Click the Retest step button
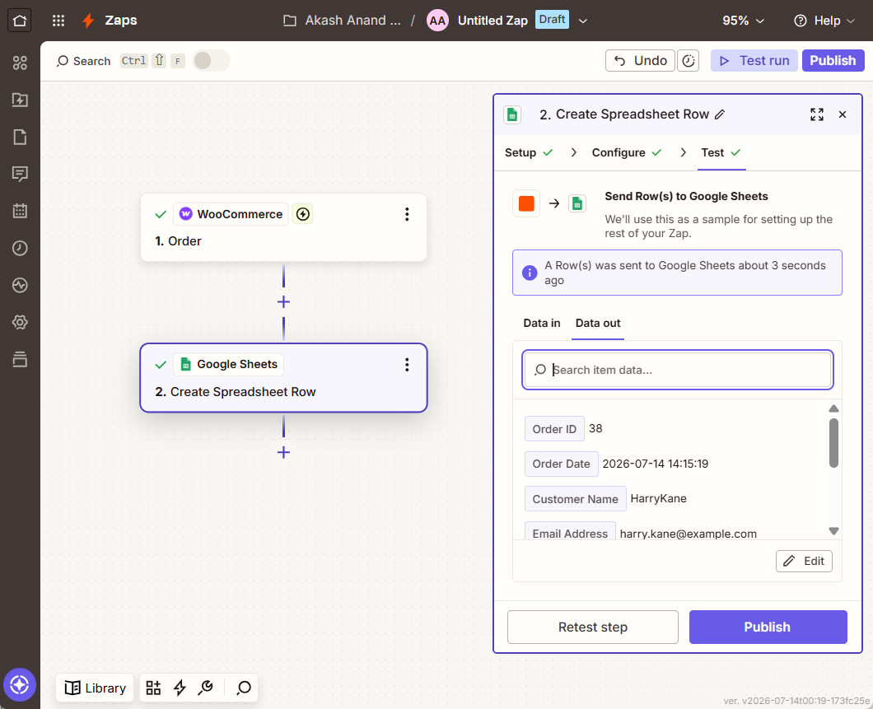 pos(593,627)
